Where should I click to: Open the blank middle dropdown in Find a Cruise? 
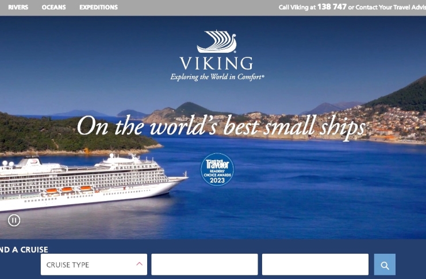(205, 265)
